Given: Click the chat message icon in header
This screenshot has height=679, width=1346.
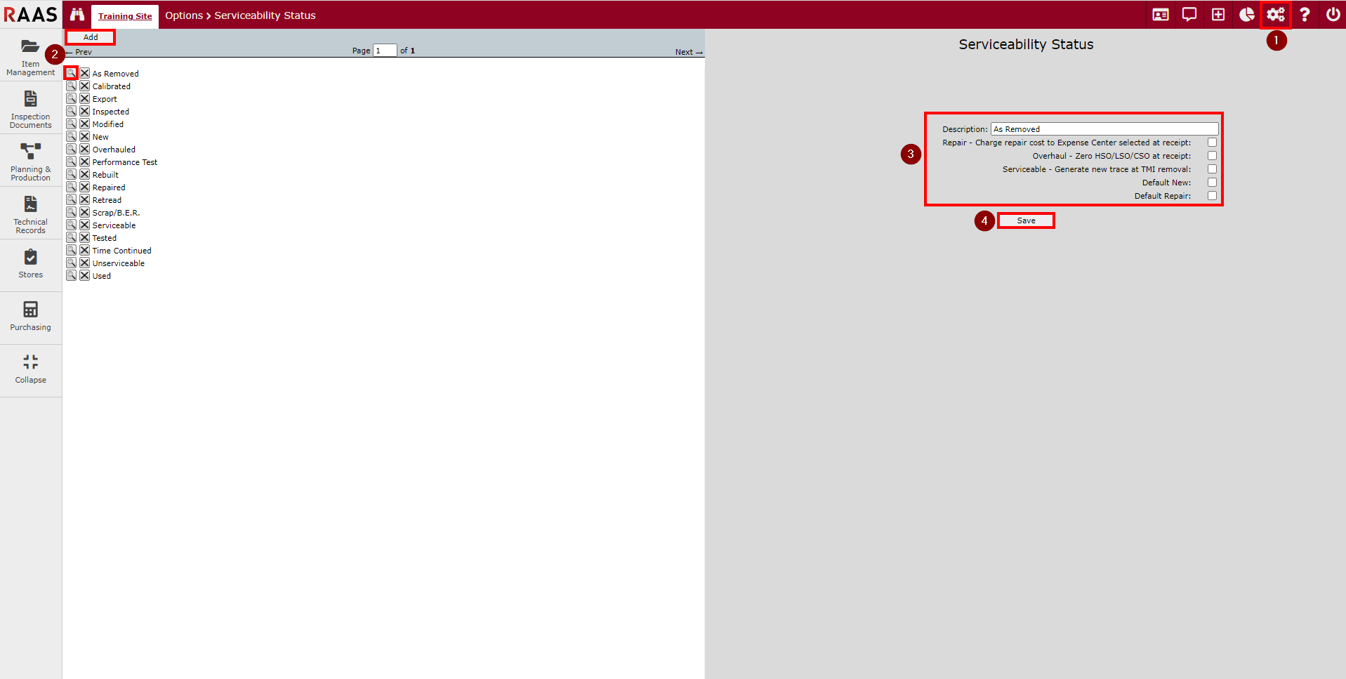Looking at the screenshot, I should click(x=1189, y=15).
